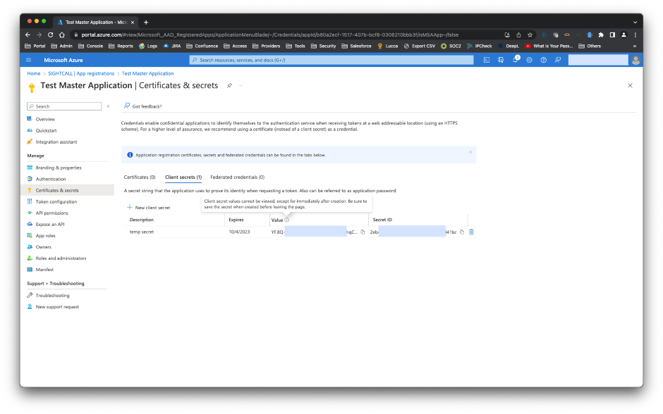Collapse the left navigation menu
Image resolution: width=663 pixels, height=414 pixels.
108,106
